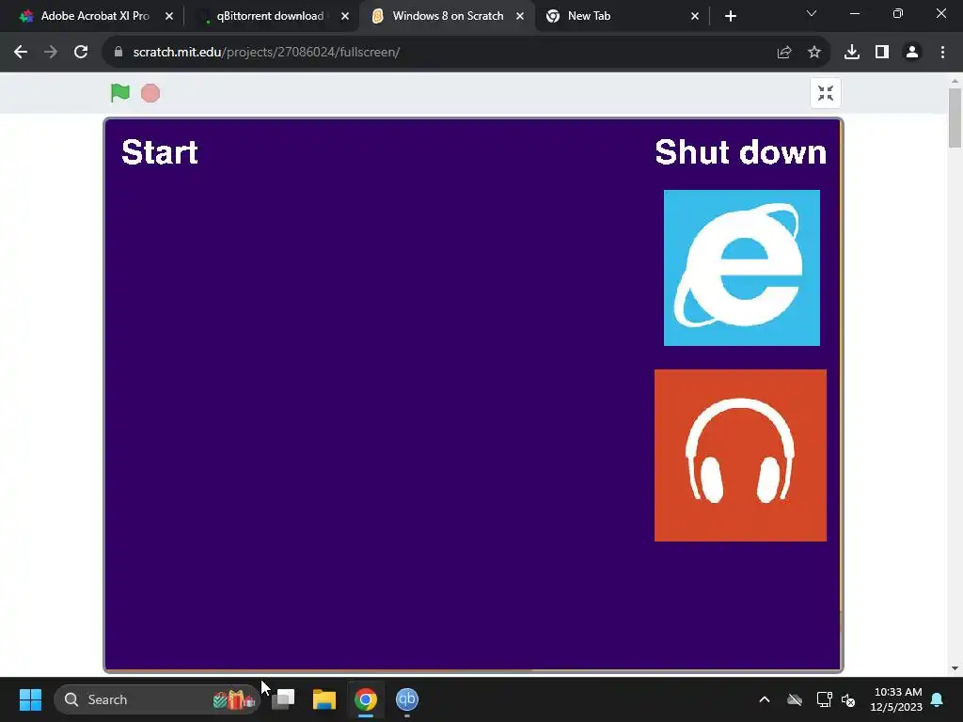Image resolution: width=963 pixels, height=722 pixels.
Task: Click the Start heading text
Action: coord(160,151)
